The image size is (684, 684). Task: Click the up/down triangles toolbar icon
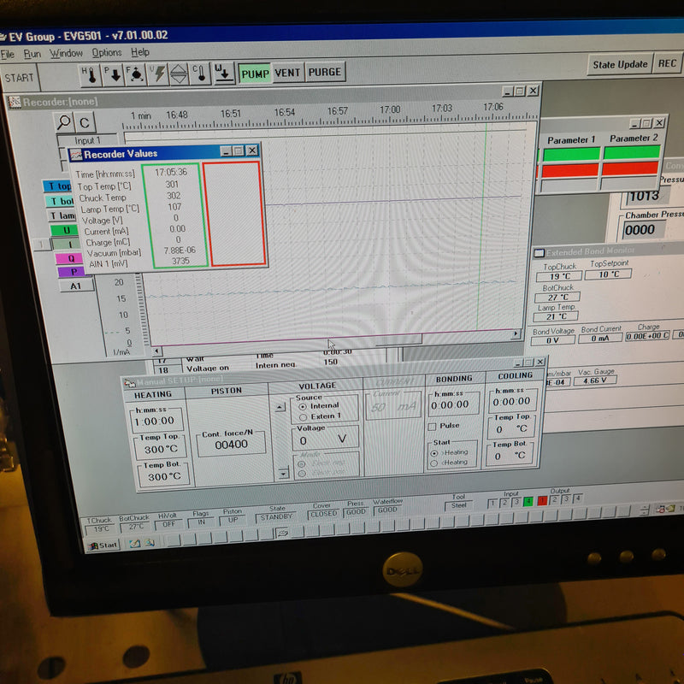pyautogui.click(x=179, y=74)
